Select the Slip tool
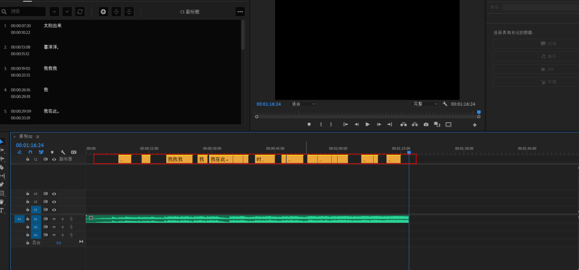This screenshot has width=579, height=270. click(2, 176)
